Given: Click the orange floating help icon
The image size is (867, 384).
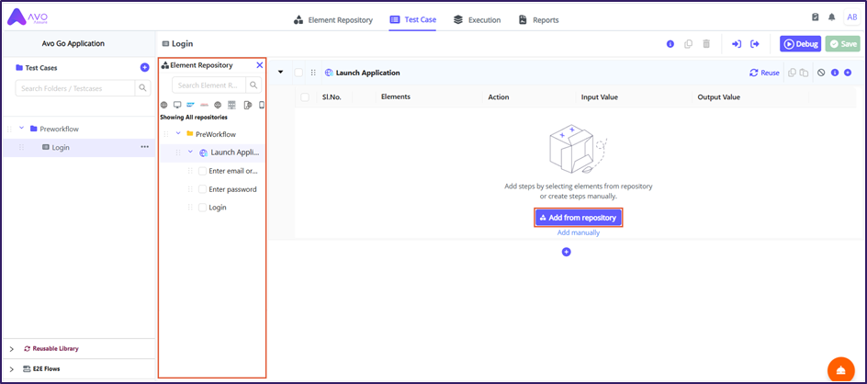Looking at the screenshot, I should (841, 369).
